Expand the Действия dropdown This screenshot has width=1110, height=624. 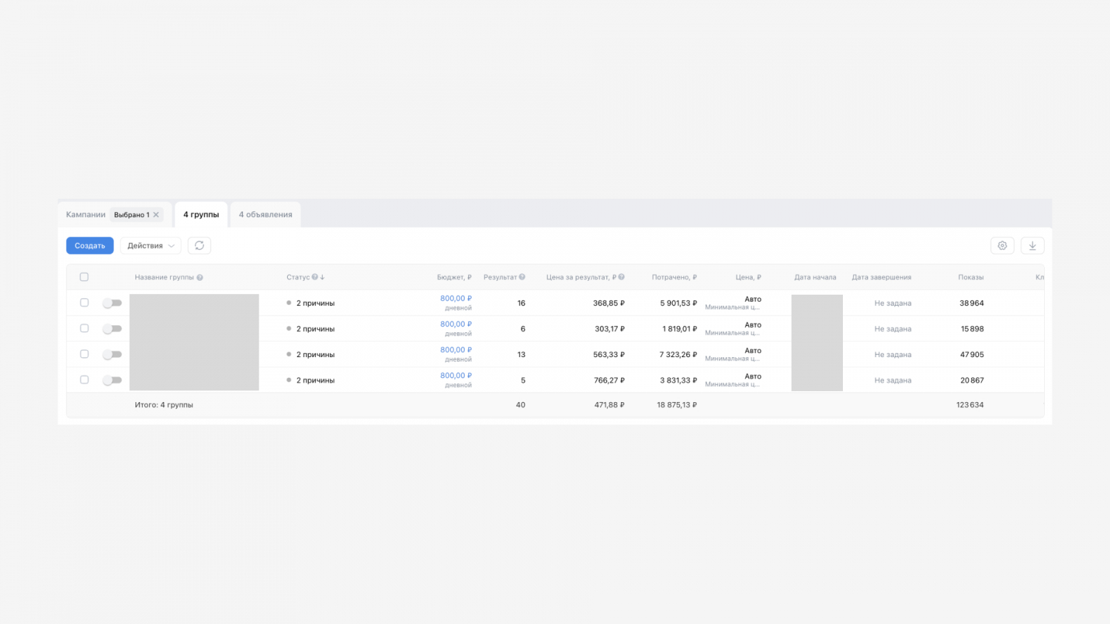(151, 245)
